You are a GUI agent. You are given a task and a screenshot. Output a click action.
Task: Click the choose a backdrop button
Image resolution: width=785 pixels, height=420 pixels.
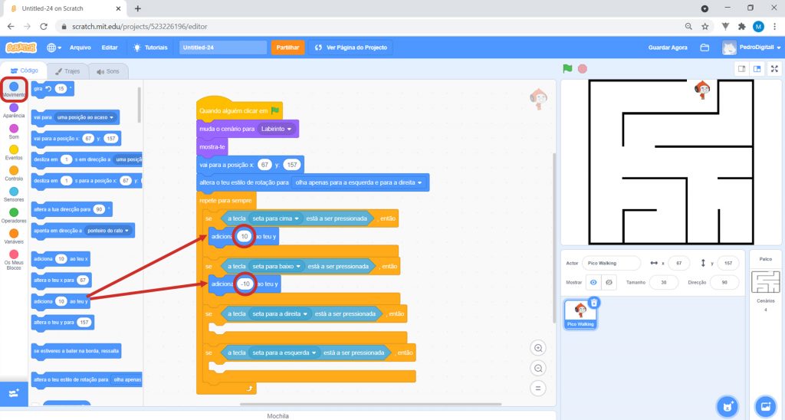[765, 406]
